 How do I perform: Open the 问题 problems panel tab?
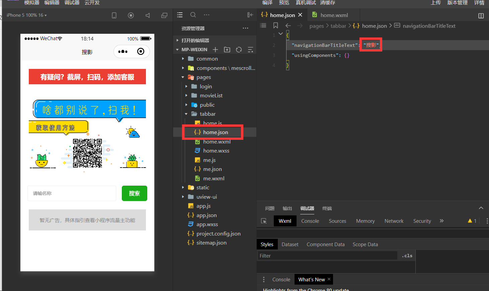pyautogui.click(x=269, y=208)
